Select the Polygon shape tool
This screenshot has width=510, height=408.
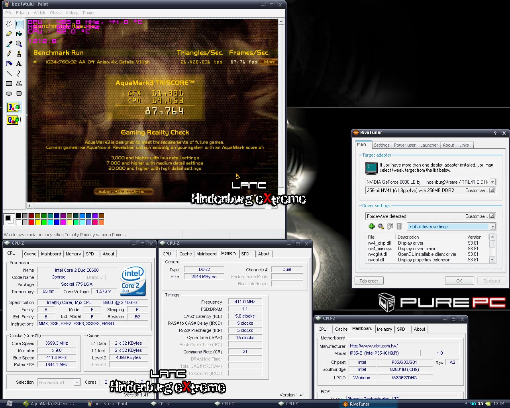(x=19, y=84)
